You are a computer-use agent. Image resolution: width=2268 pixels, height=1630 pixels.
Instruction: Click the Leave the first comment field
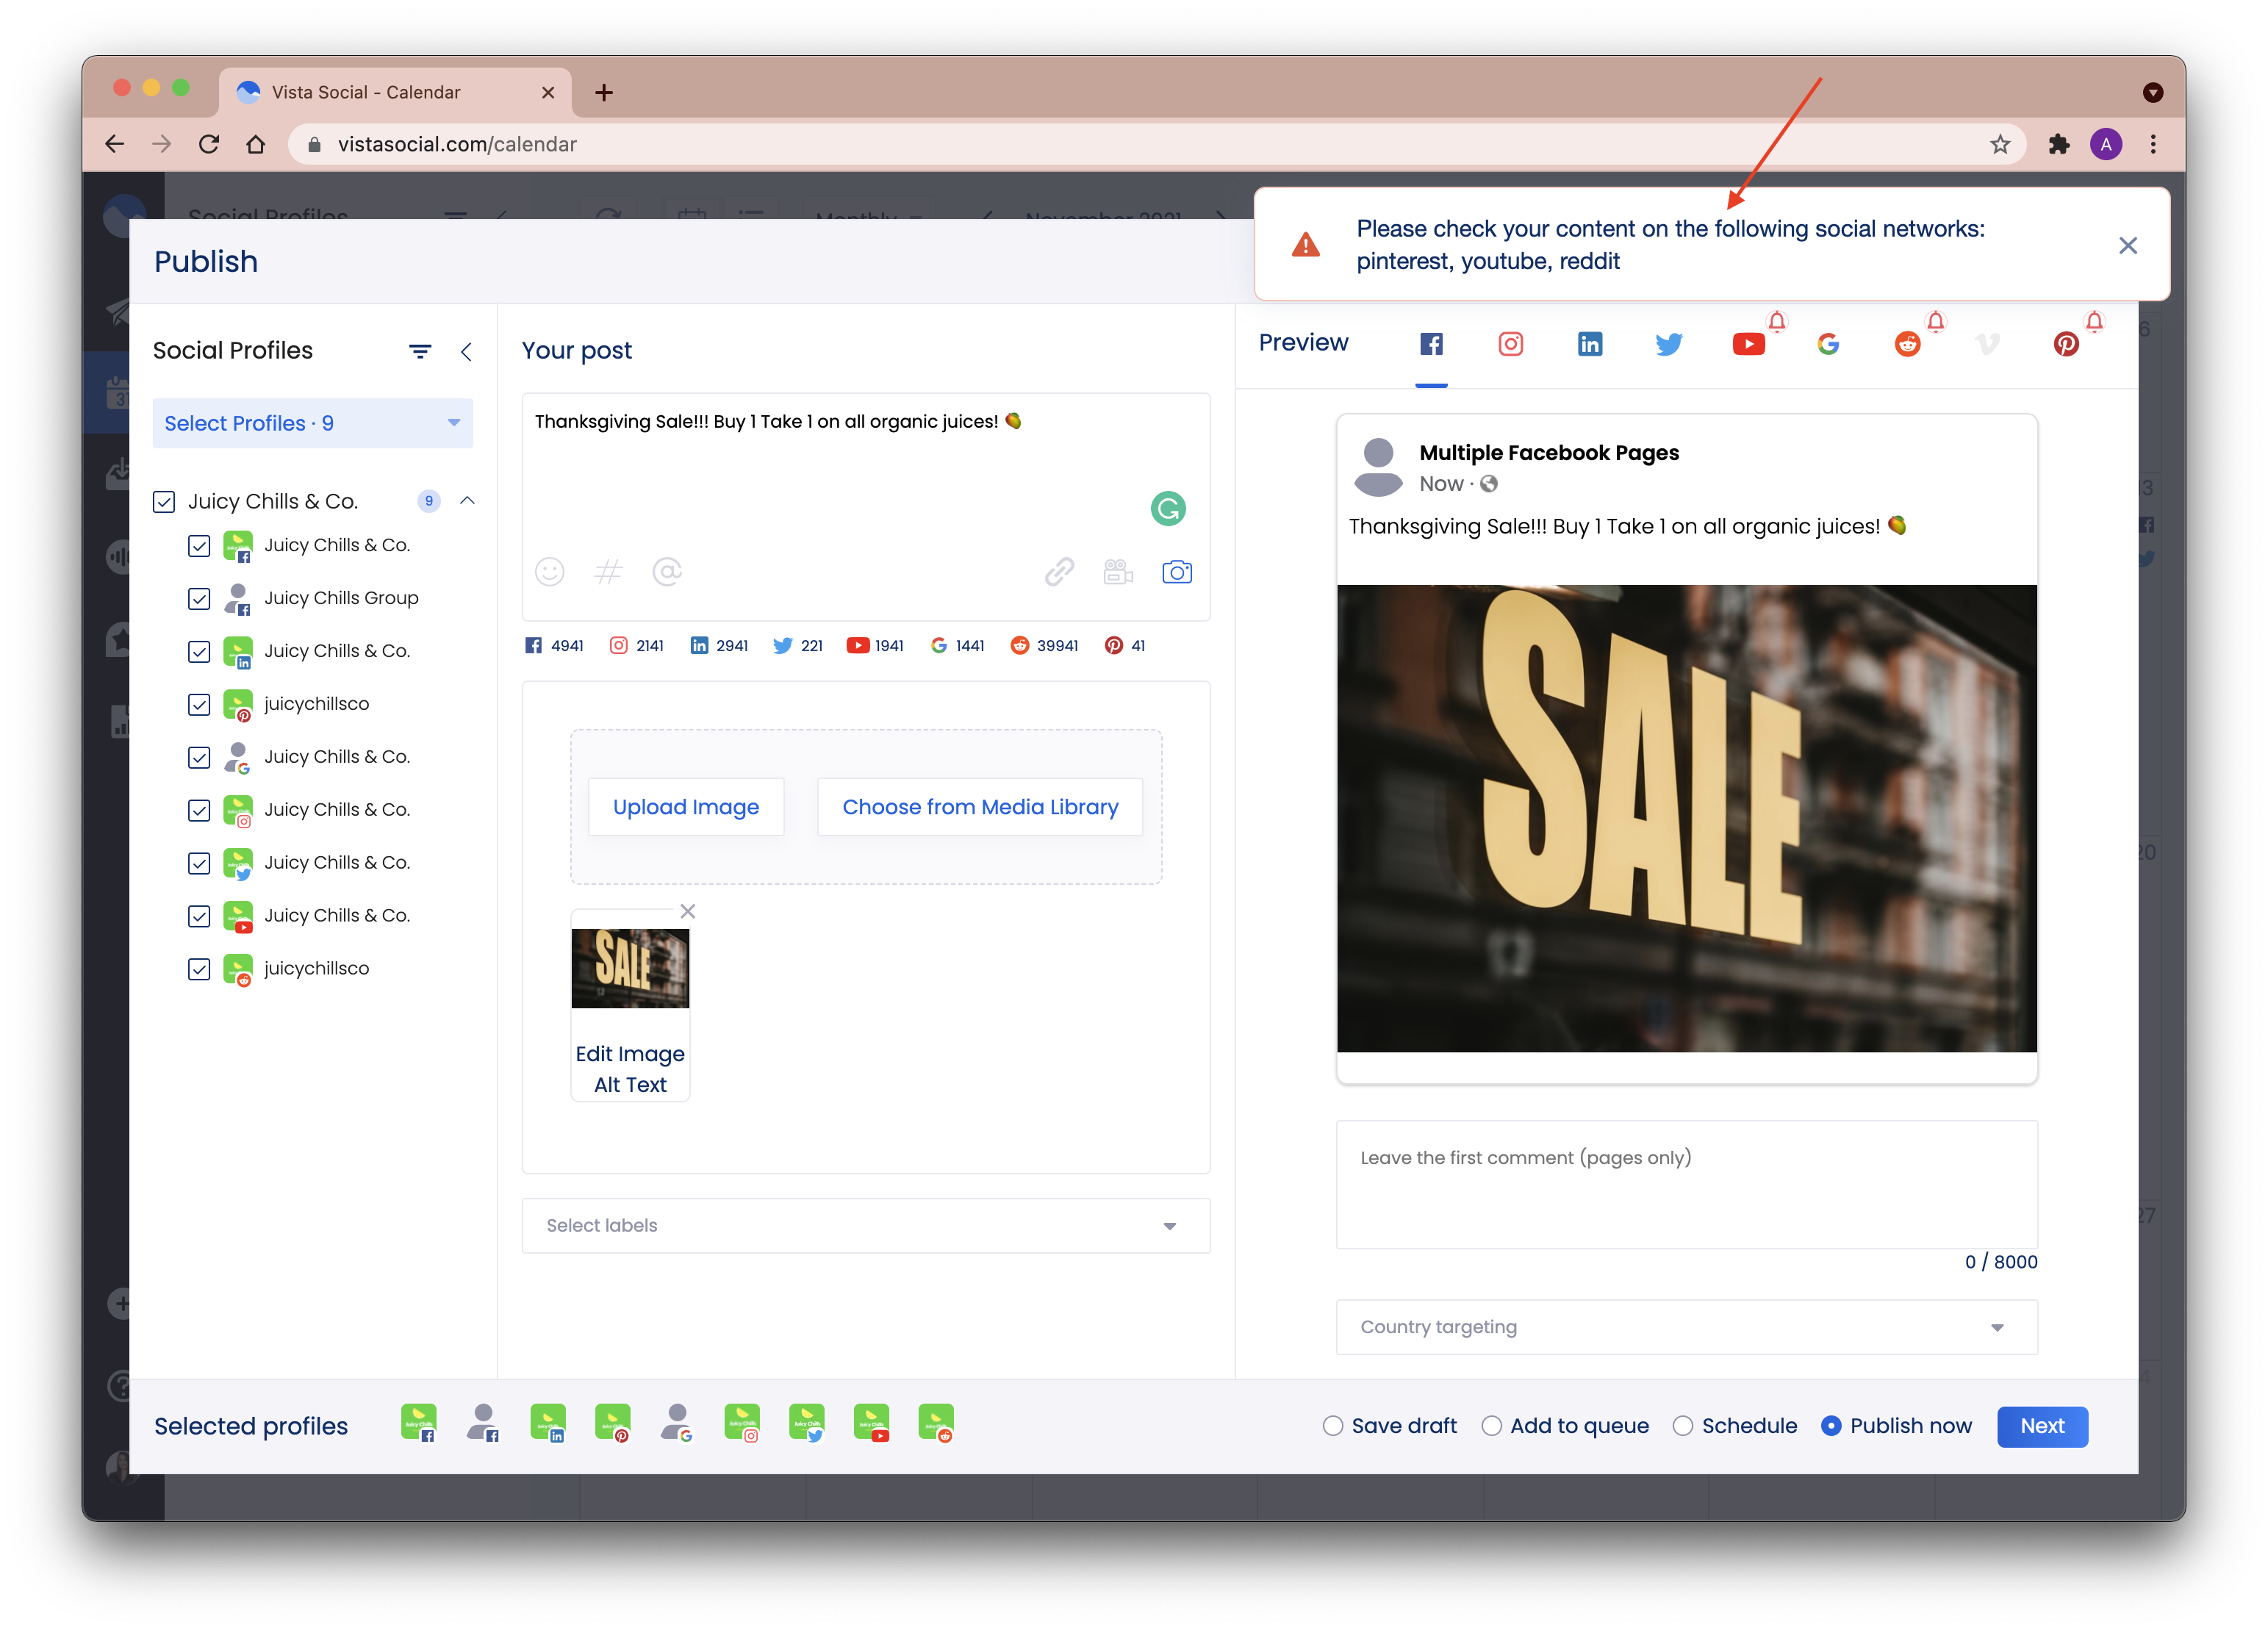[x=1686, y=1184]
